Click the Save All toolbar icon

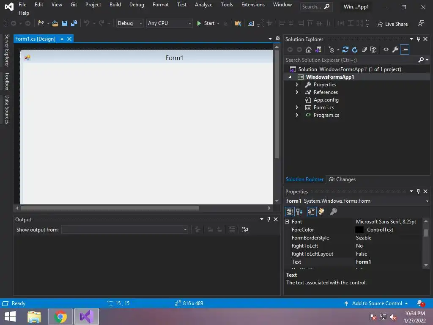tap(74, 24)
